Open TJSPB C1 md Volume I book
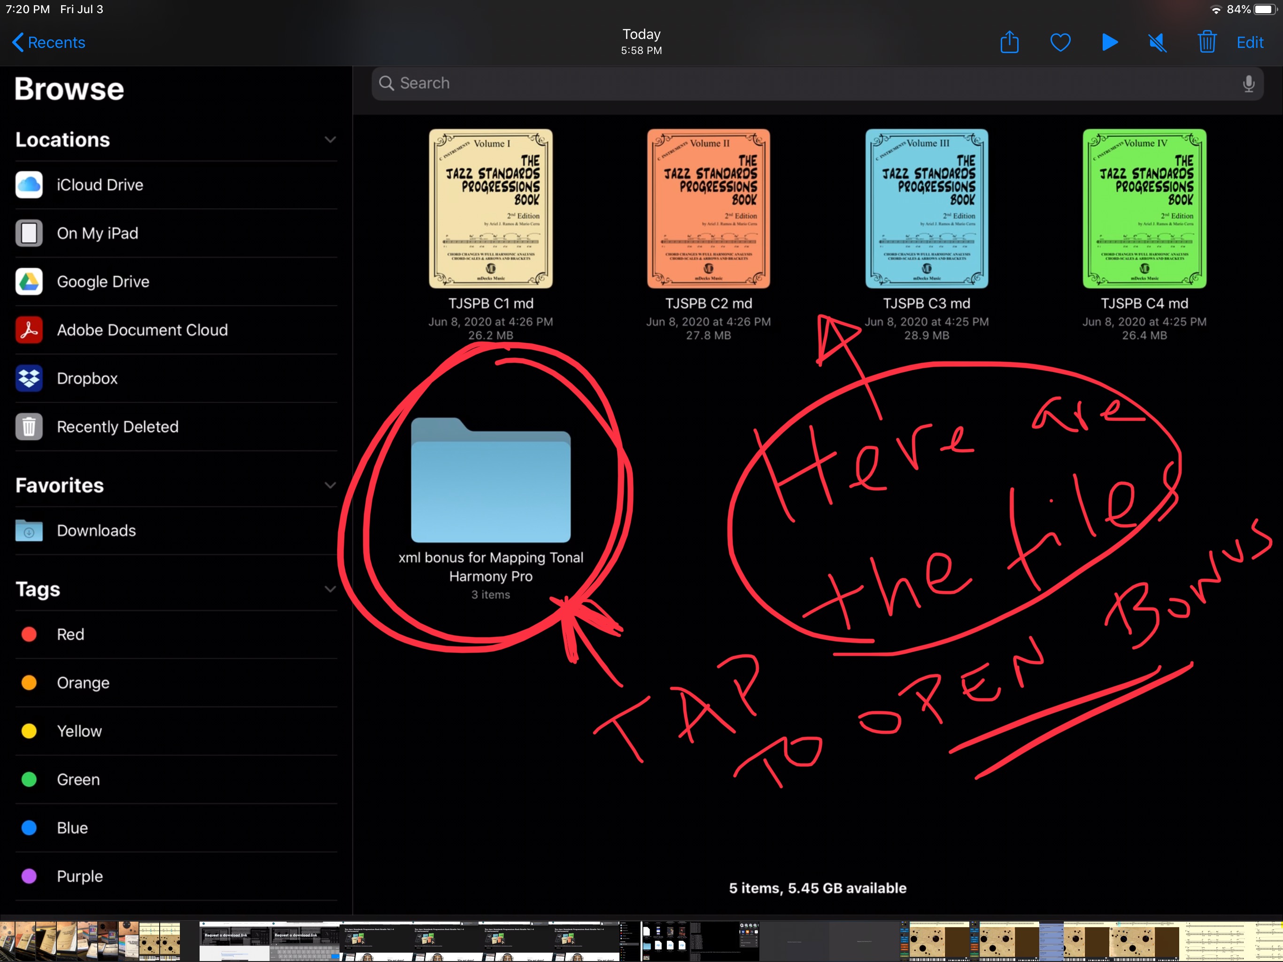The width and height of the screenshot is (1283, 962). tap(491, 209)
